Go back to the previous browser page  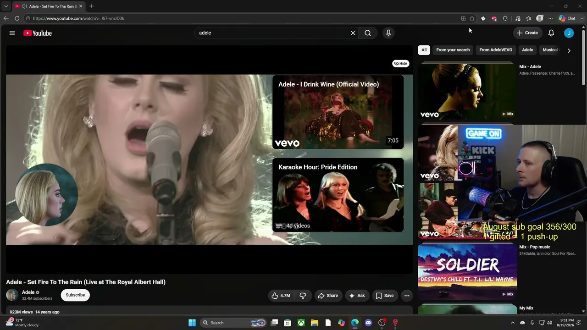[x=6, y=18]
